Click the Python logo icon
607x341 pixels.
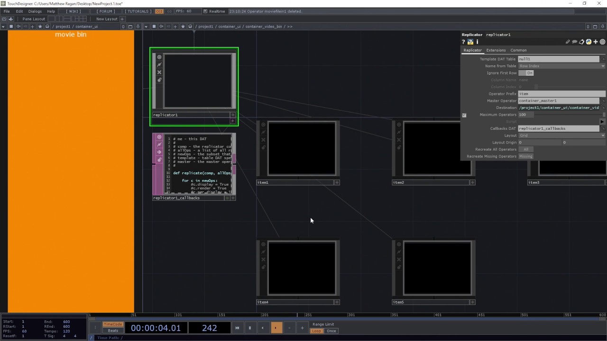coord(589,42)
